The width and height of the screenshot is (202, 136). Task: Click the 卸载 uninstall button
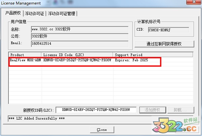180,110
